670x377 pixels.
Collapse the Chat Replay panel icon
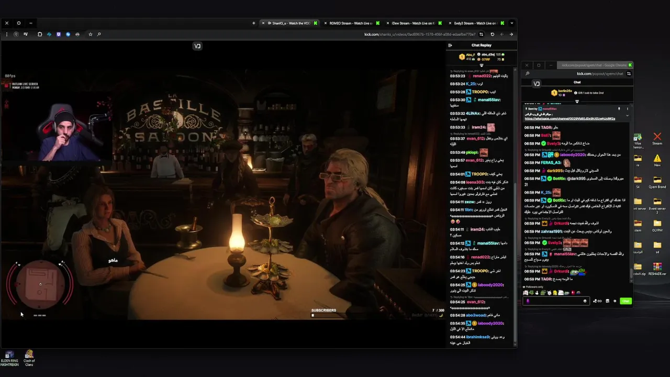[x=450, y=45]
